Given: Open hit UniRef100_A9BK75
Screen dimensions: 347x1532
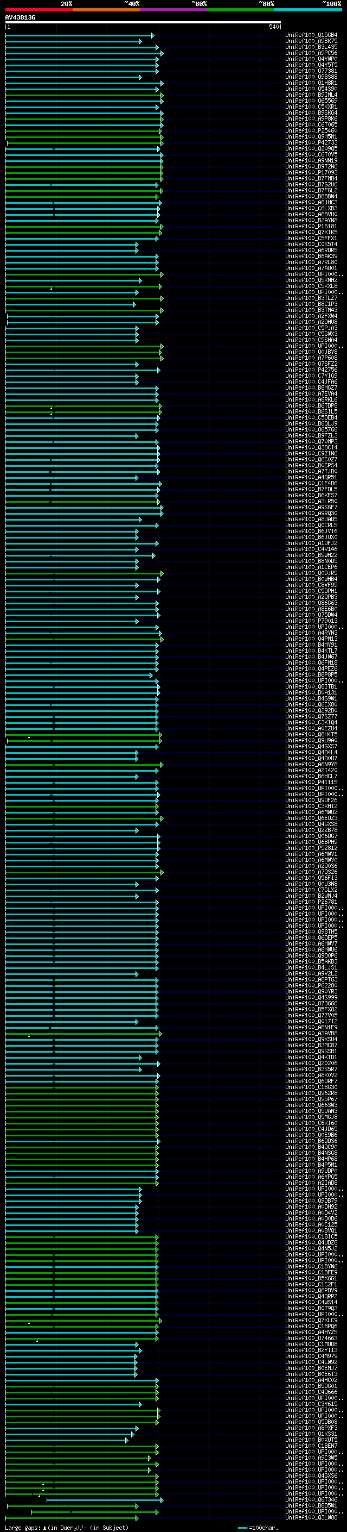Looking at the screenshot, I should tap(311, 41).
